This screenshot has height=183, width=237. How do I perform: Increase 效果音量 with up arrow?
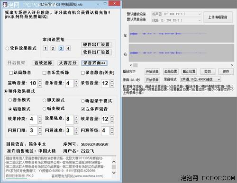(112, 117)
